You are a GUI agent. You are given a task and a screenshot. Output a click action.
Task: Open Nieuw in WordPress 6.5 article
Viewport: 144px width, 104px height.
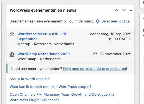point(30,79)
